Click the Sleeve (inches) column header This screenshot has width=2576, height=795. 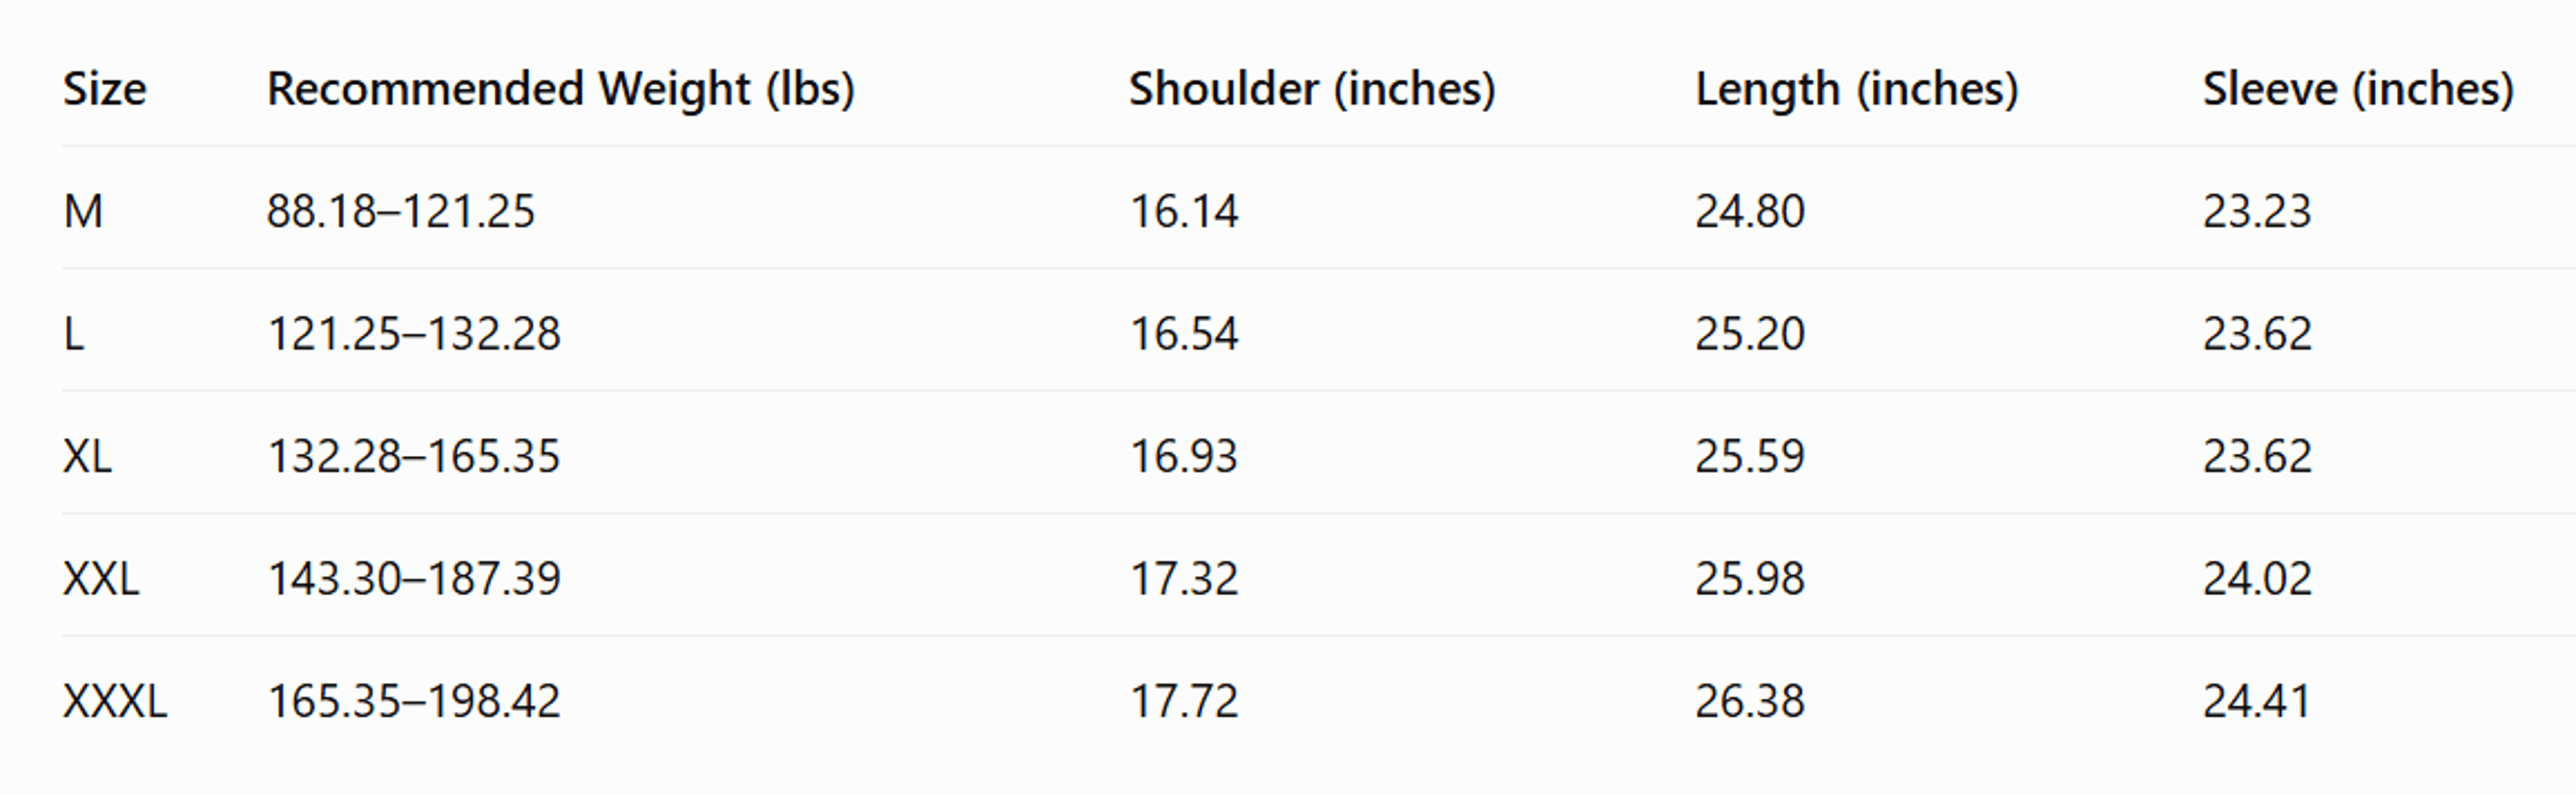tap(2358, 89)
